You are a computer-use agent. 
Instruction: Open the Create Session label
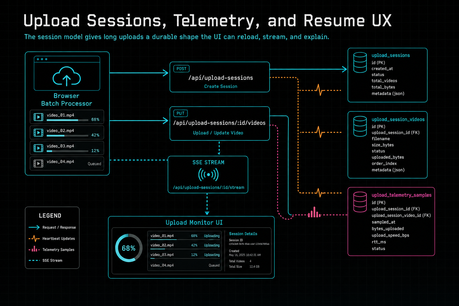221,86
